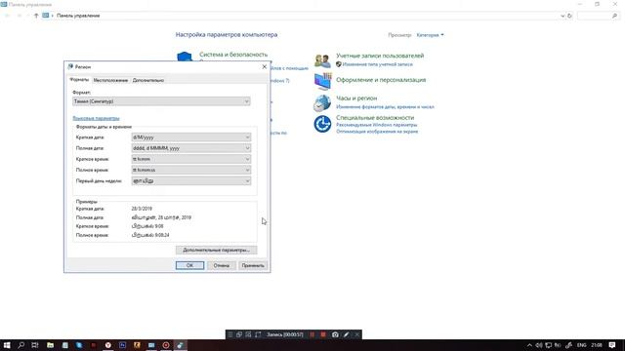Click the clock and globe icon
Image resolution: width=625 pixels, height=351 pixels.
click(x=322, y=103)
